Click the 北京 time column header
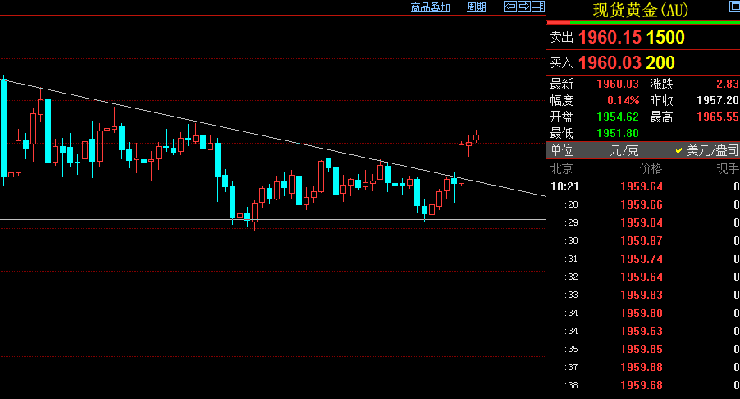Screen dimensions: 740x399 [561, 168]
